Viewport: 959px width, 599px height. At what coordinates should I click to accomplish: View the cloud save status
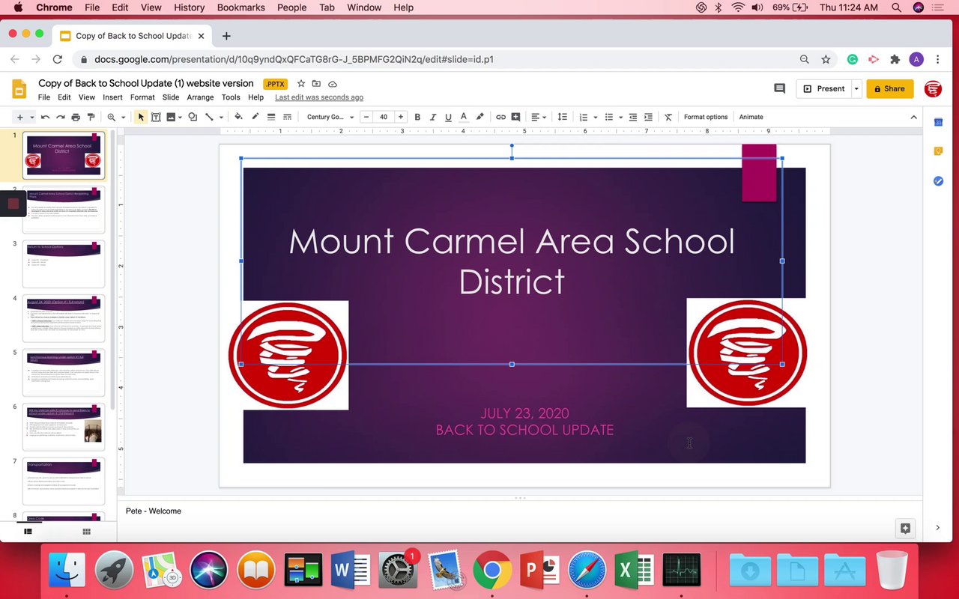coord(333,84)
